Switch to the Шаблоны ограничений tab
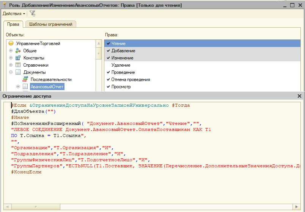The height and width of the screenshot is (212, 305). coord(51,24)
